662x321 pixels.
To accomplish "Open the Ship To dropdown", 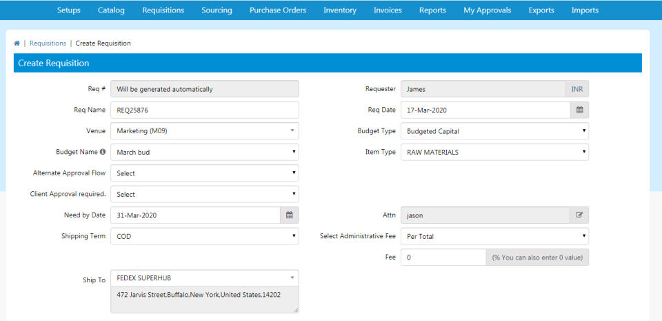I will [204, 278].
